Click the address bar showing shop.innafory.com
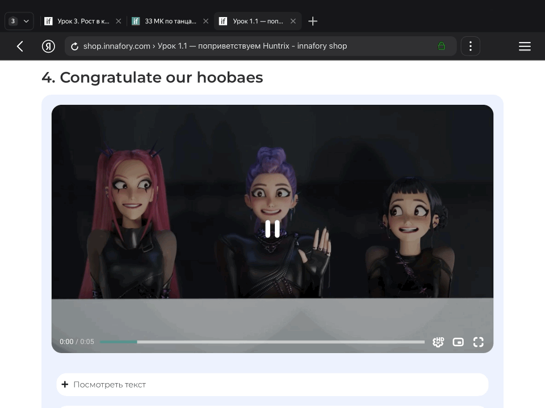545x408 pixels. tap(261, 46)
